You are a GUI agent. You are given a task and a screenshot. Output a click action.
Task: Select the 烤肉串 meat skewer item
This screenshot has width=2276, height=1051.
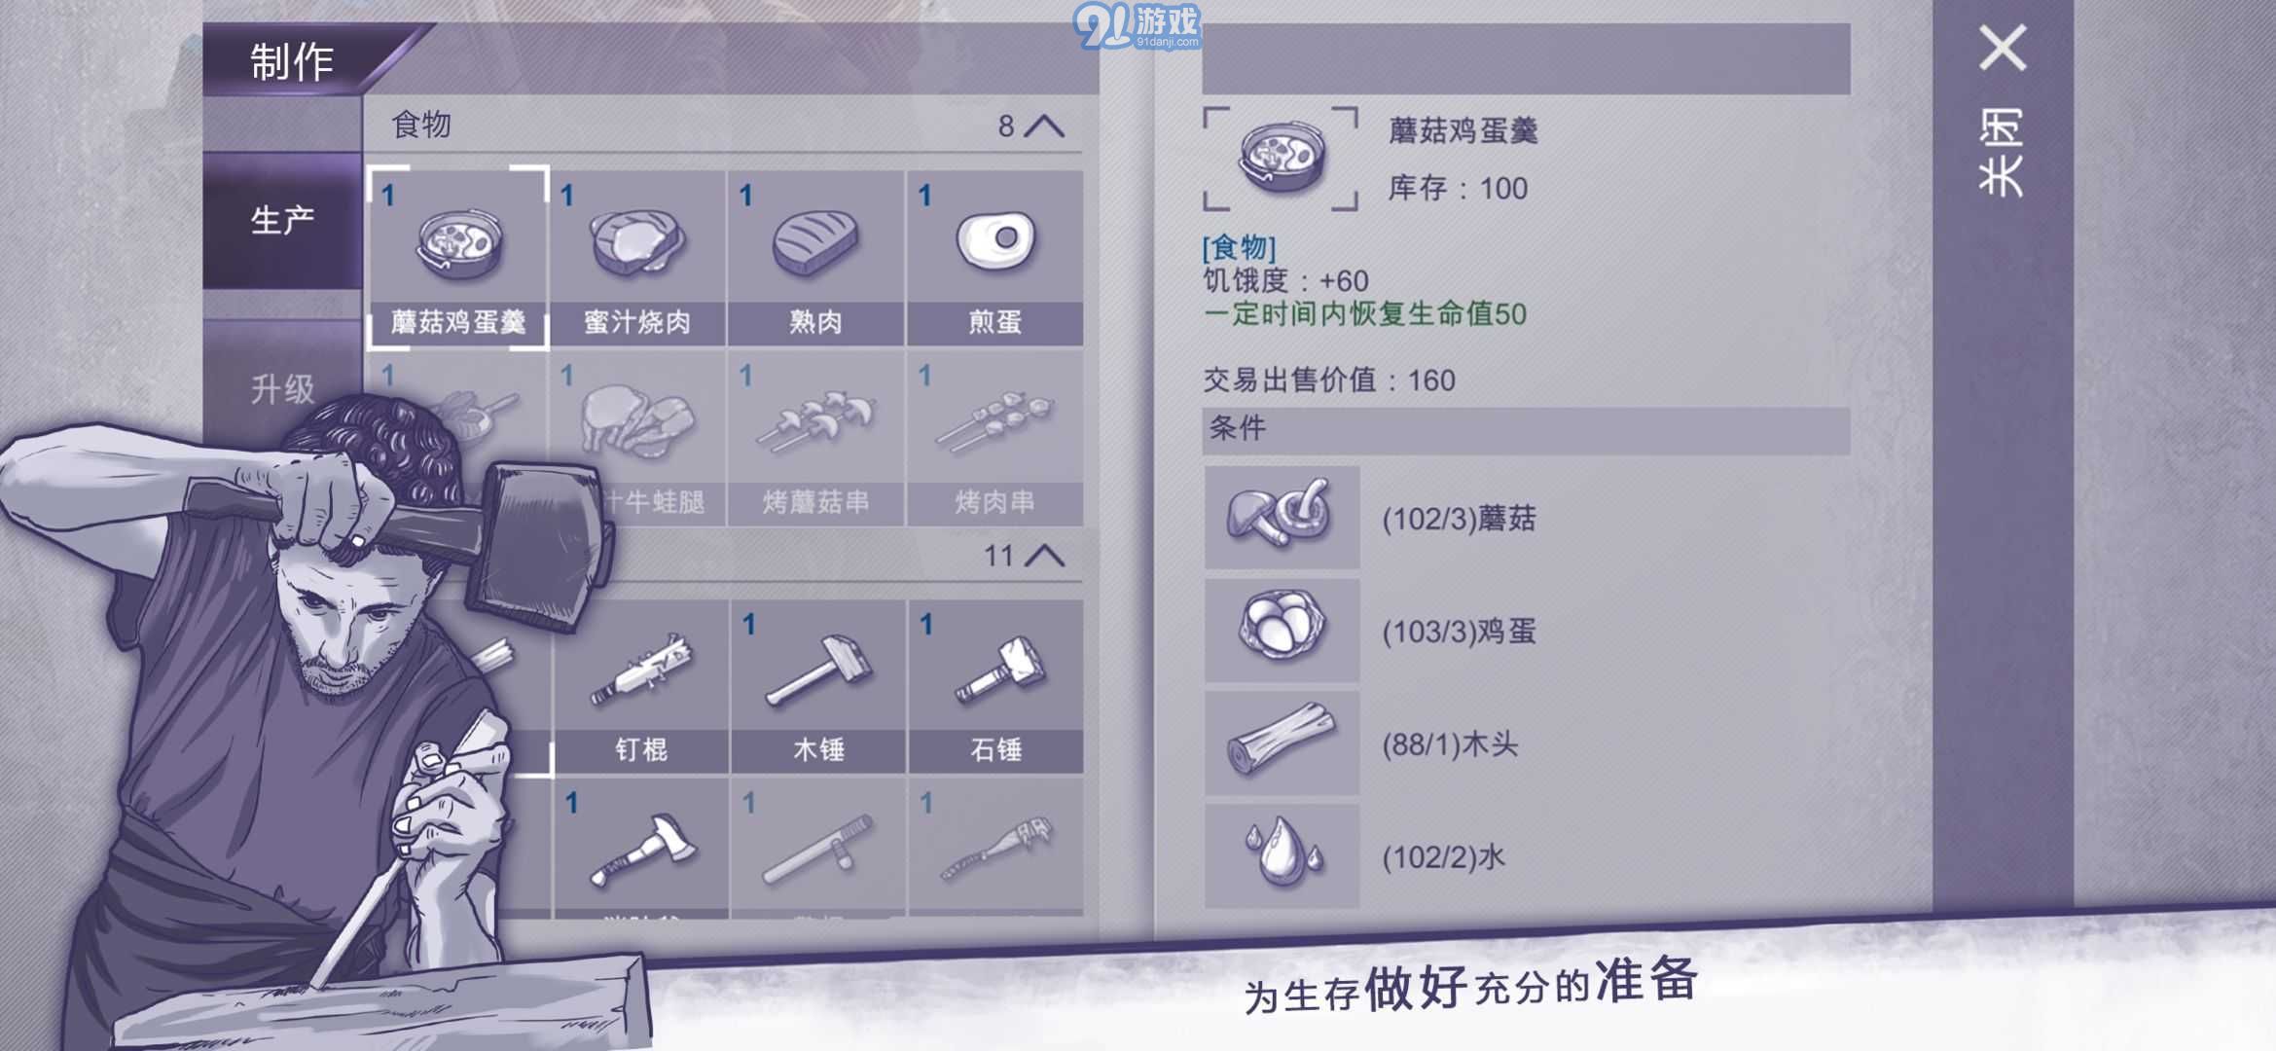(x=994, y=438)
